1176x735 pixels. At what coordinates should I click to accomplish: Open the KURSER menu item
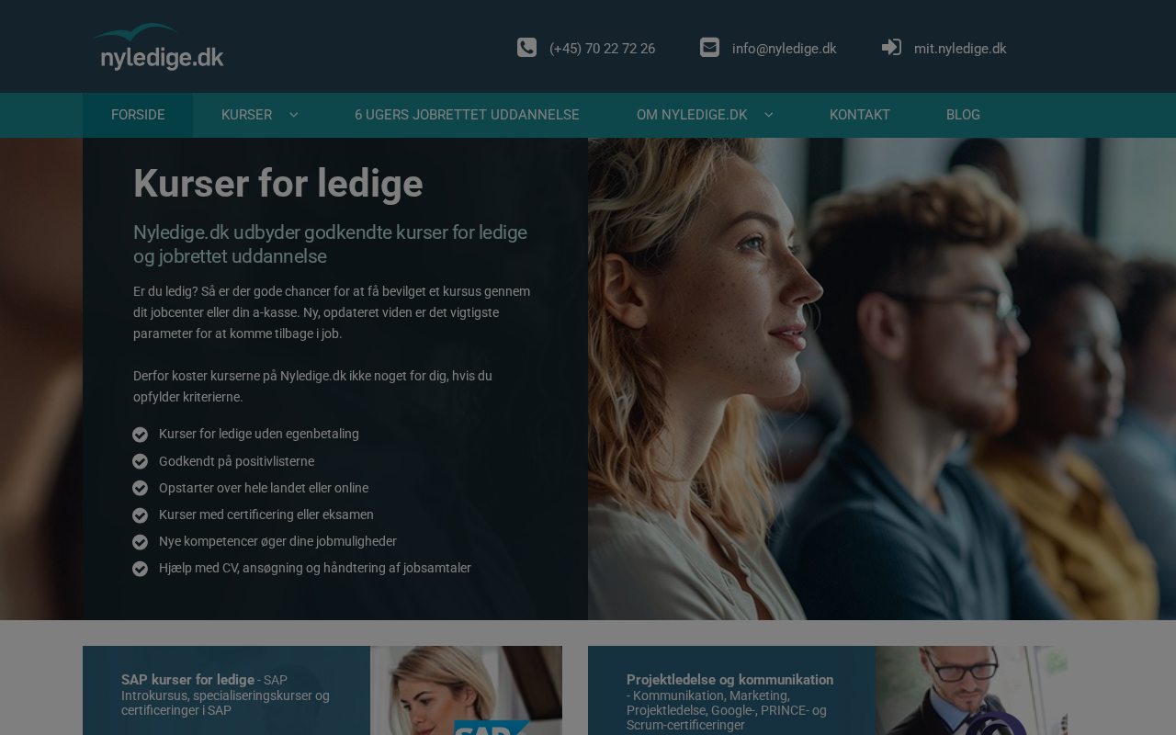(246, 115)
